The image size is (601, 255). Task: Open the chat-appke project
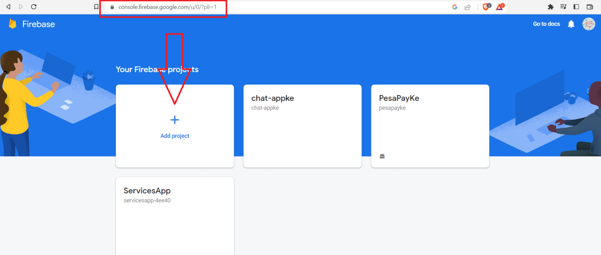pyautogui.click(x=302, y=126)
